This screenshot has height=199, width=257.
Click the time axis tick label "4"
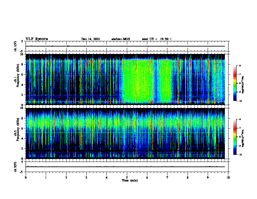[107, 178]
